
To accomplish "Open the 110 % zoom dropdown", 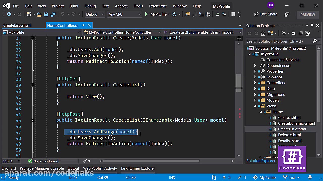I will click(11, 161).
